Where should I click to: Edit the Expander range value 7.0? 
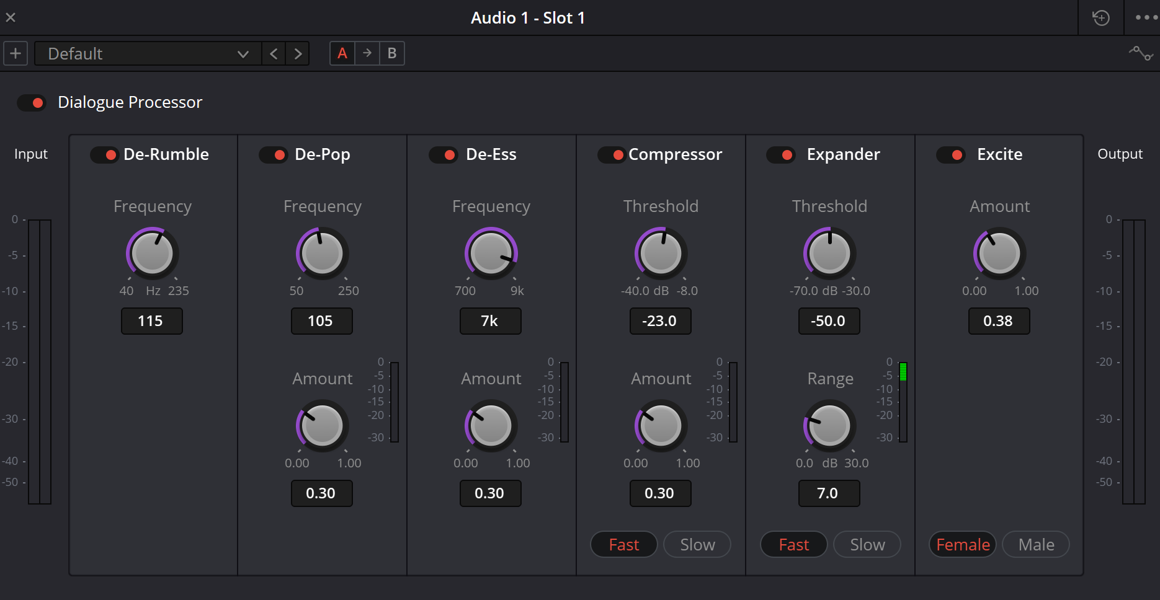click(829, 493)
